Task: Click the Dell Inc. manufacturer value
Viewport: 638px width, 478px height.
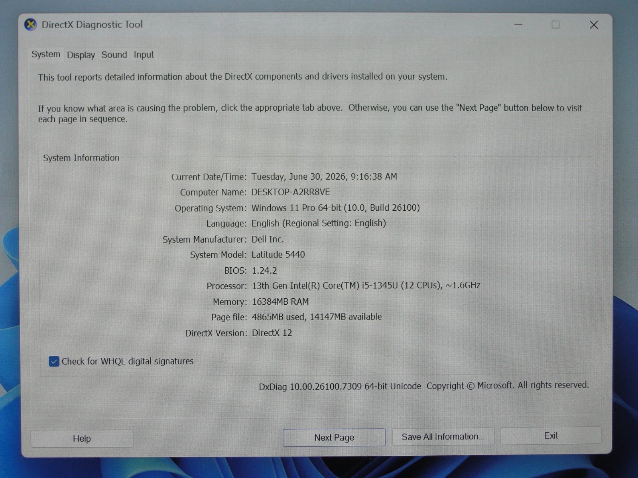Action: tap(268, 239)
